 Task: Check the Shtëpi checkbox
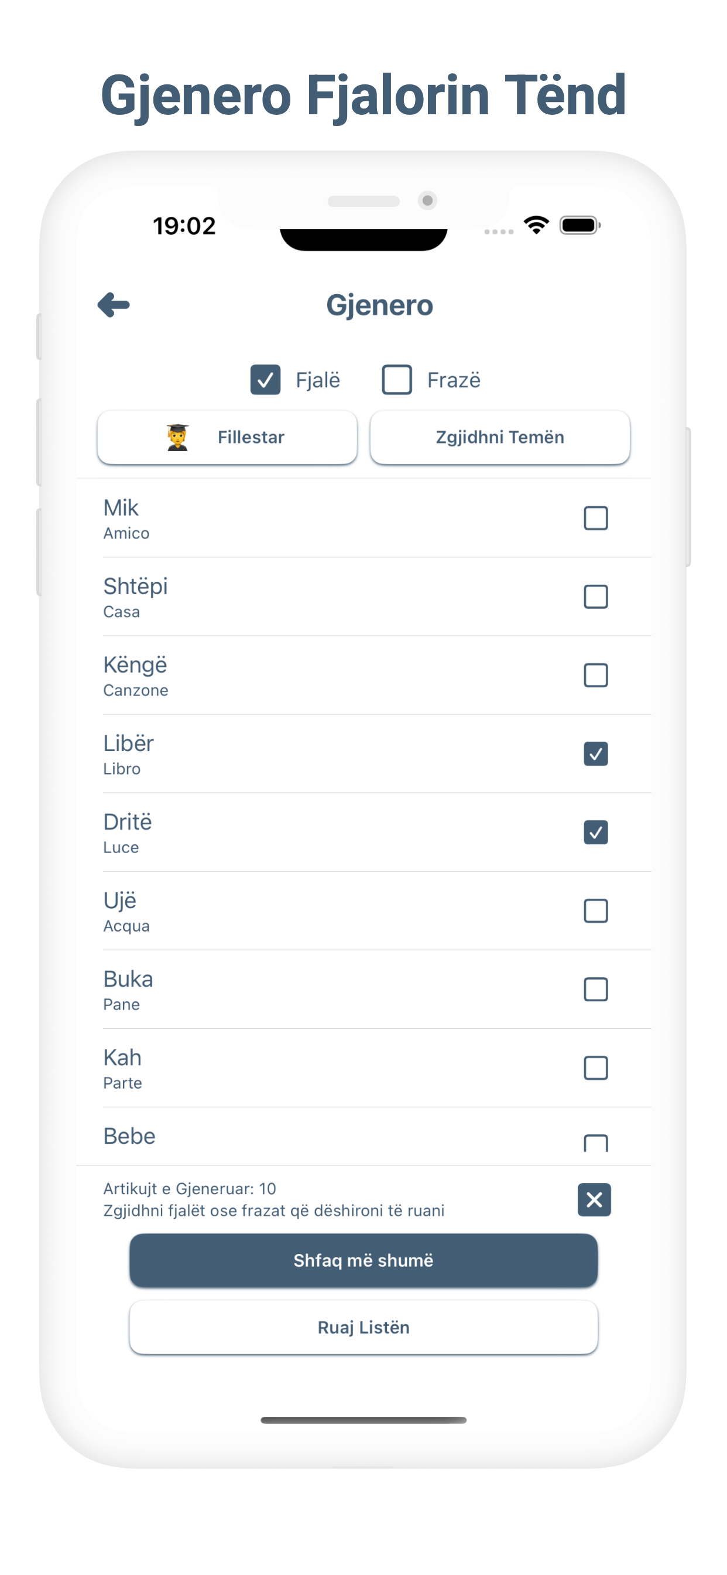(x=595, y=596)
